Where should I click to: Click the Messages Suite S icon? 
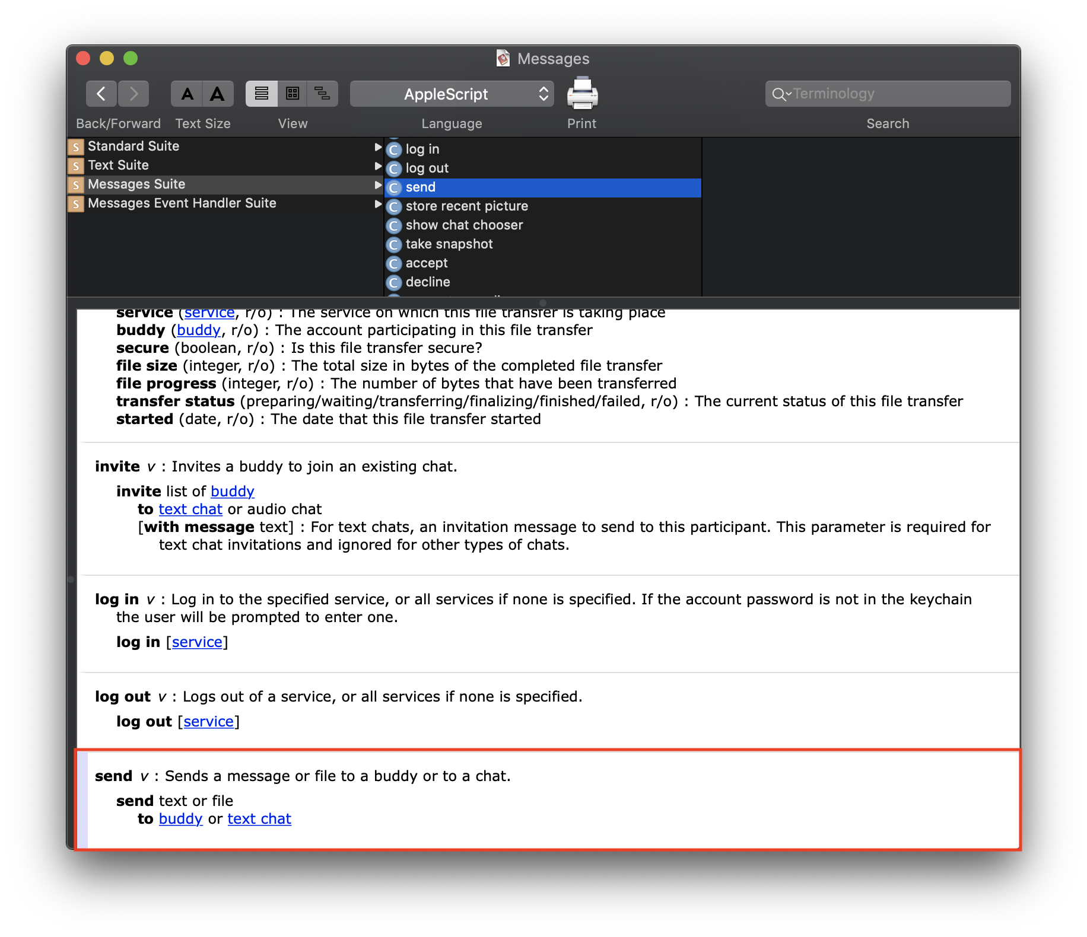coord(76,184)
